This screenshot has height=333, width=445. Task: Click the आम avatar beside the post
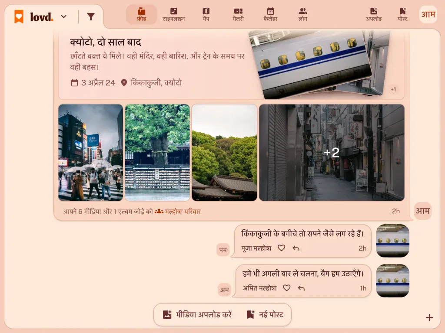(x=422, y=211)
